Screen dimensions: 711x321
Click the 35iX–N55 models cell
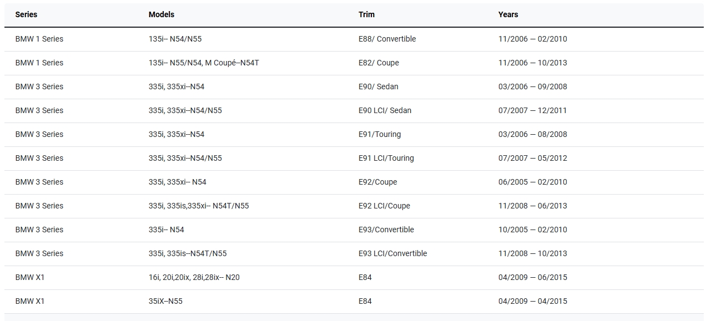(165, 301)
